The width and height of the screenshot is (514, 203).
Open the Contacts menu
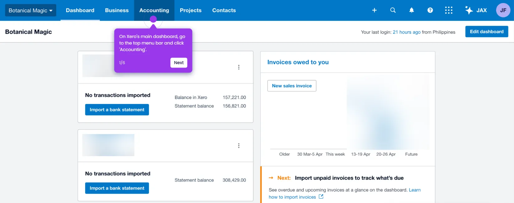click(224, 10)
